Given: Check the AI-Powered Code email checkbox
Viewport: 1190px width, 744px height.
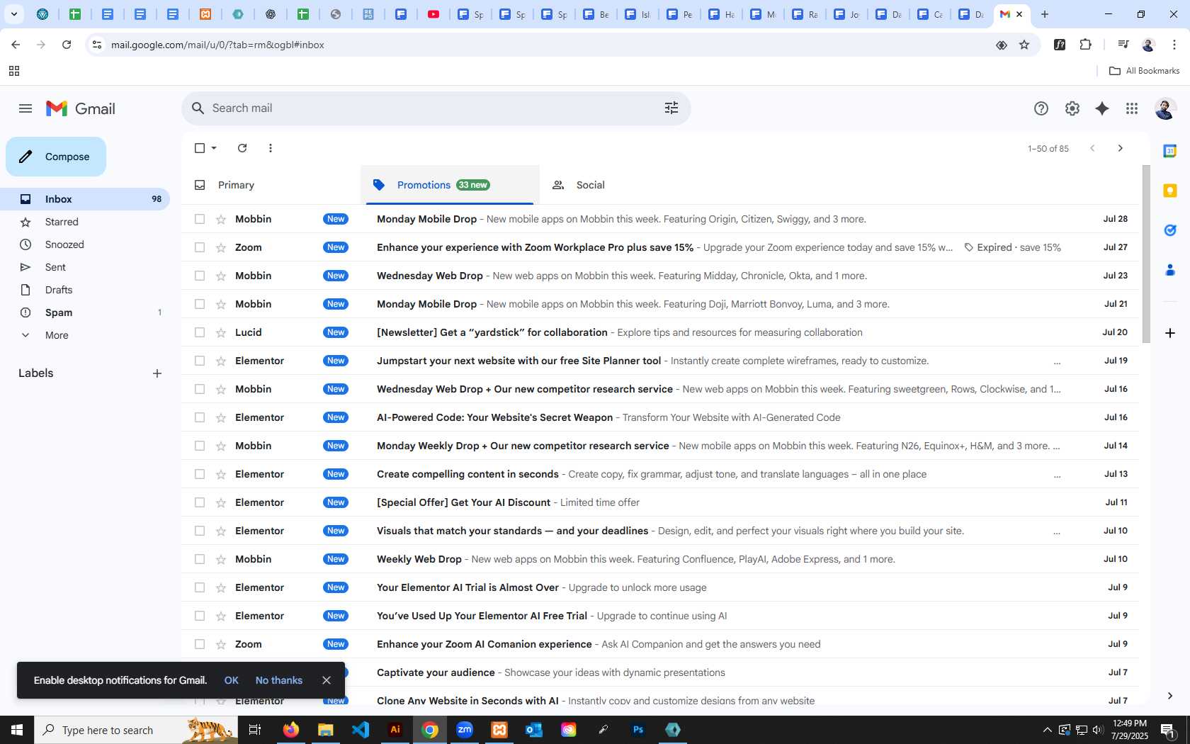Looking at the screenshot, I should pos(200,417).
